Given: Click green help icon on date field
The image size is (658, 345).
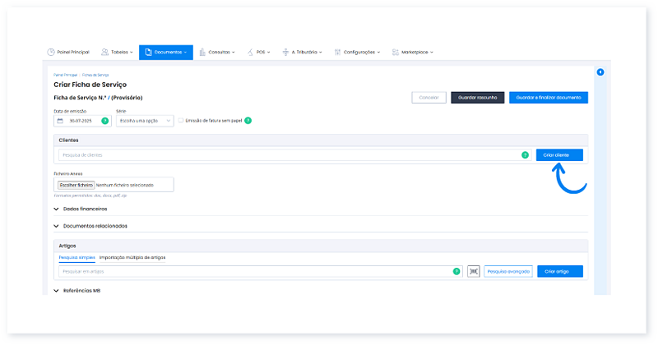Looking at the screenshot, I should [104, 121].
